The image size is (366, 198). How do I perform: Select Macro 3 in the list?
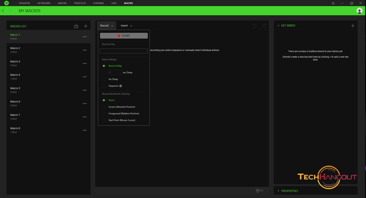[x=49, y=63]
